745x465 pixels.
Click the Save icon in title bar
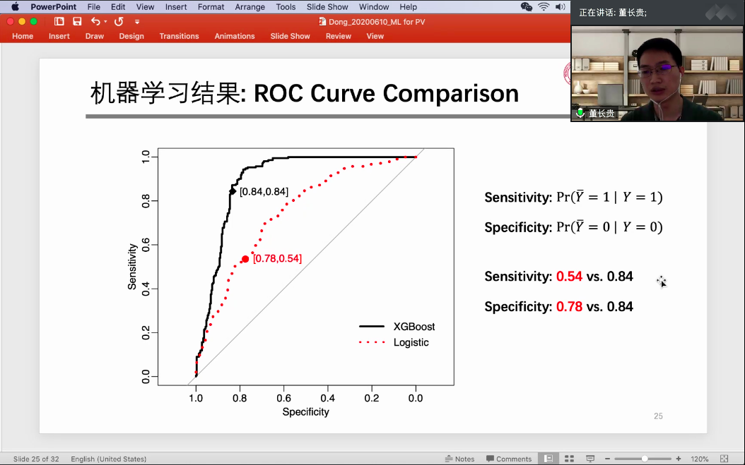77,22
